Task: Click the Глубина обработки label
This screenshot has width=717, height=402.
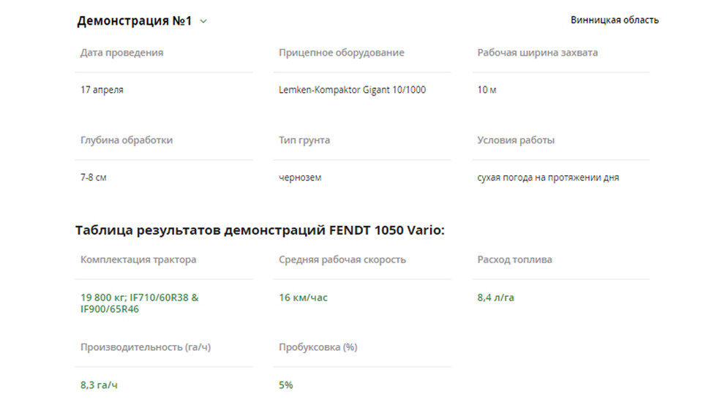Action: [127, 140]
